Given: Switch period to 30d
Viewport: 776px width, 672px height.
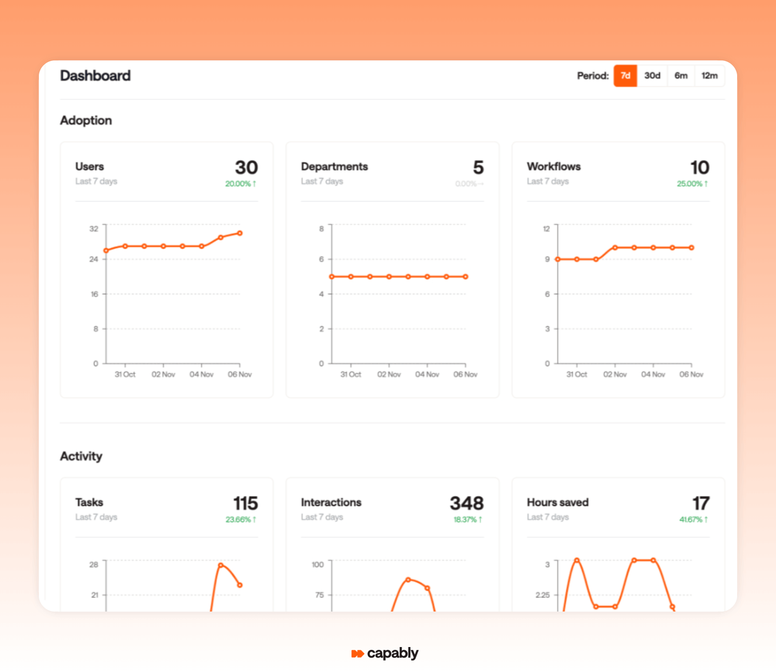Looking at the screenshot, I should coord(652,76).
